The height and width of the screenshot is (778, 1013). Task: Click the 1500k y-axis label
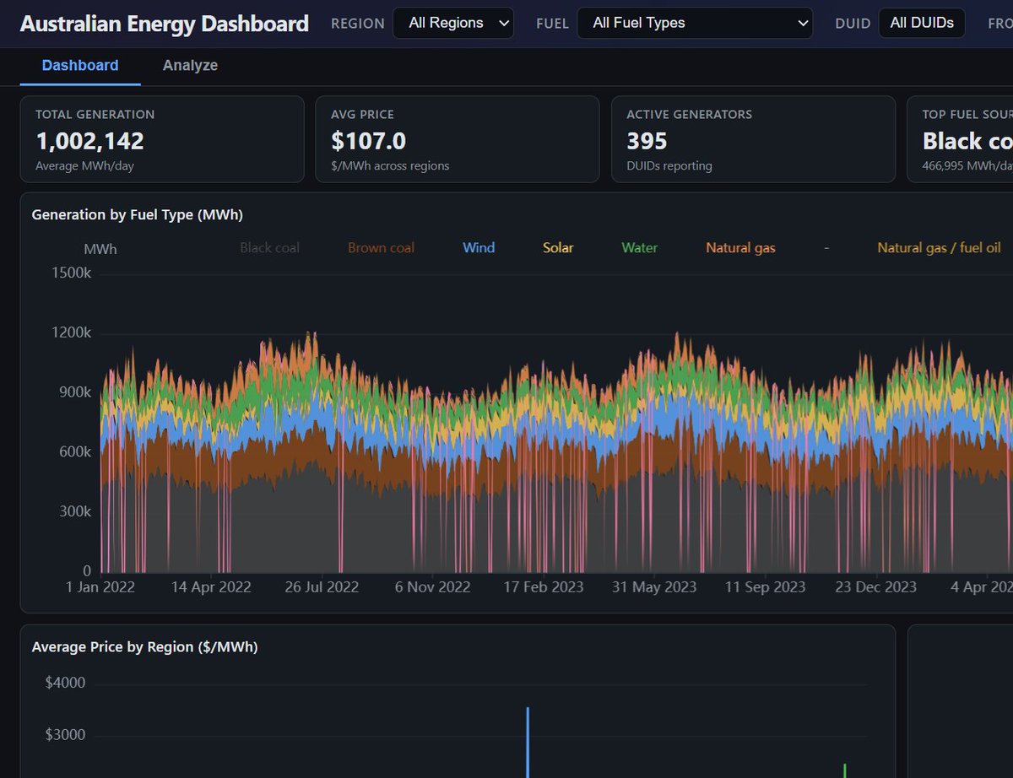[71, 273]
